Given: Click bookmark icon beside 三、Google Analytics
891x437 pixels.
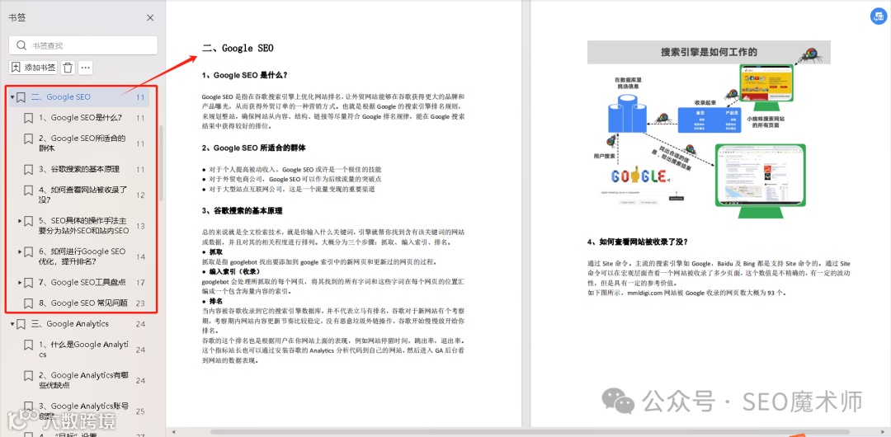Looking at the screenshot, I should 21,324.
